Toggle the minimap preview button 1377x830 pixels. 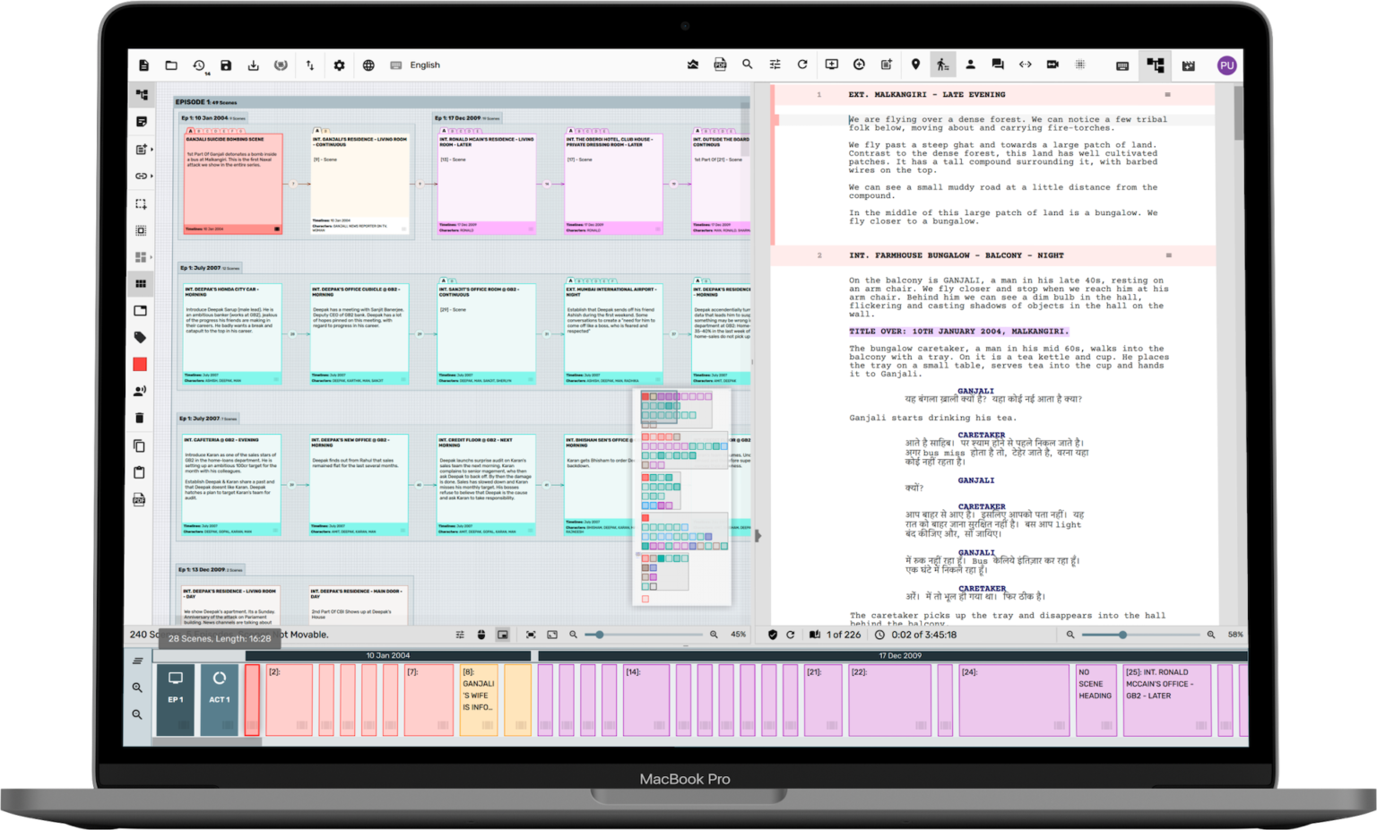pos(503,635)
